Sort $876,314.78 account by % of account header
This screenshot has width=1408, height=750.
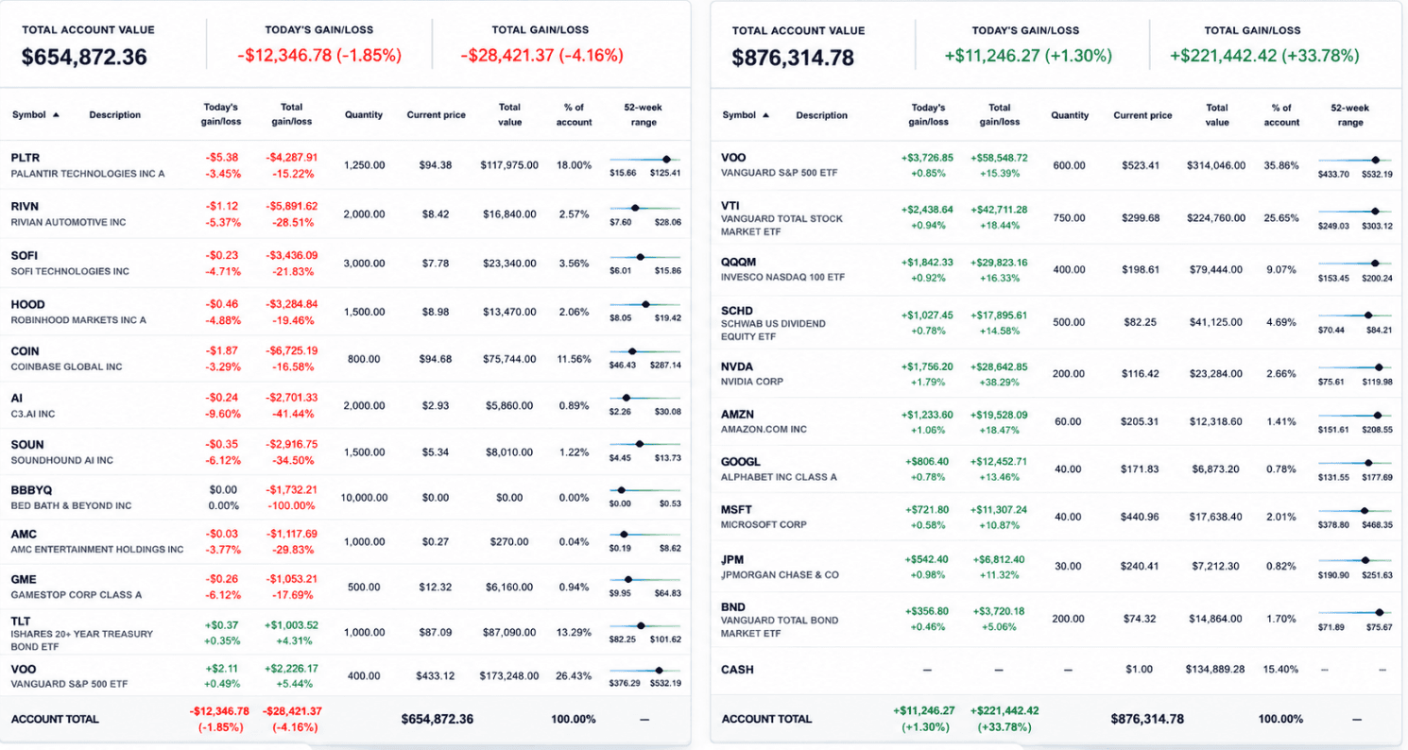point(1281,115)
